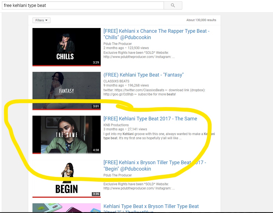Click the magnifying glass search button
Viewport: 273px width, 213px height.
click(x=173, y=5)
